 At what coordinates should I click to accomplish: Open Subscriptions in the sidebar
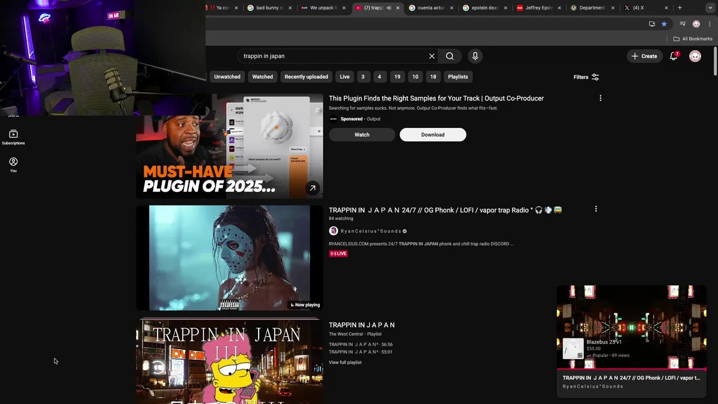13,137
